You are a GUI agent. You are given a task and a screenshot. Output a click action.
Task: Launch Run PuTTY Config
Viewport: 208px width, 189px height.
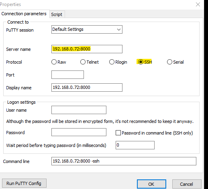24,183
